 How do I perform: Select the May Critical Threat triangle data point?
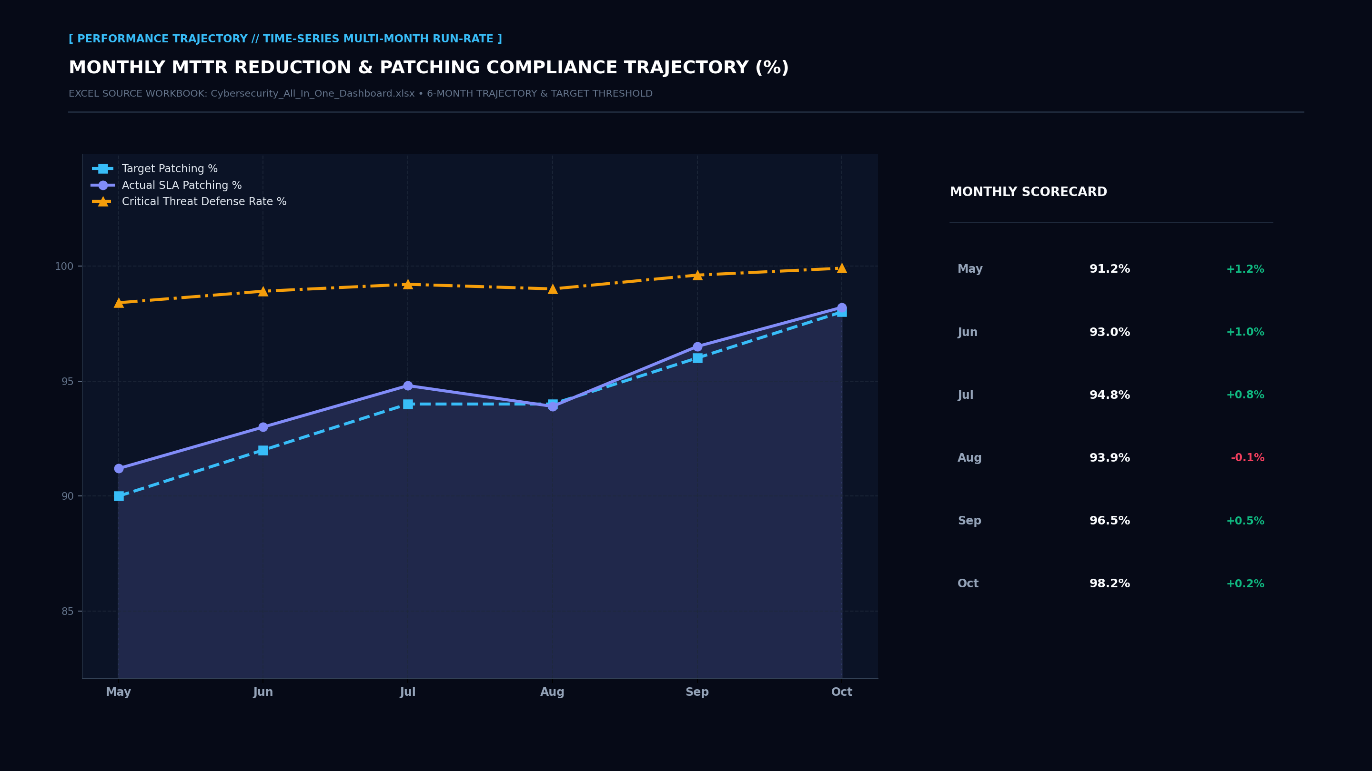coord(119,302)
